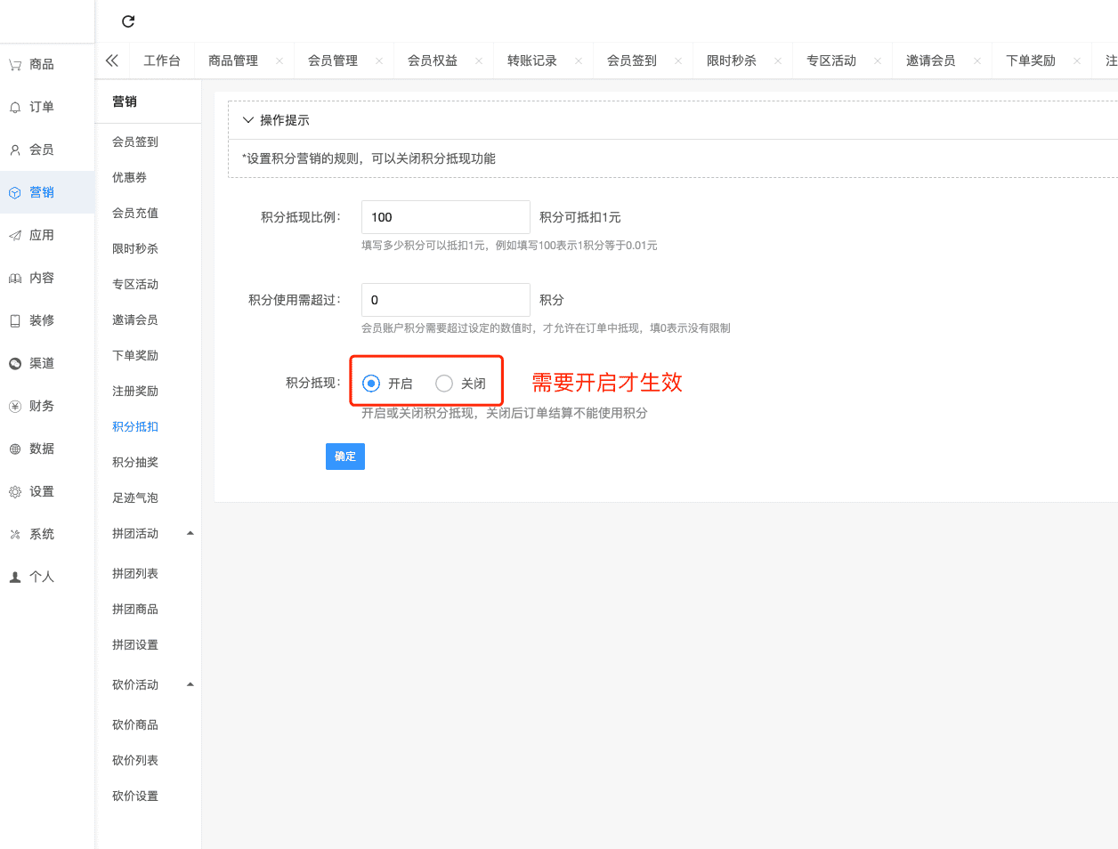Open 订单 via bell icon
Image resolution: width=1118 pixels, height=849 pixels.
(x=15, y=107)
